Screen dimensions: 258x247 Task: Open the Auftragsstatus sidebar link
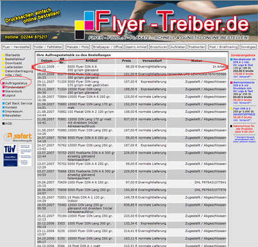point(16,83)
